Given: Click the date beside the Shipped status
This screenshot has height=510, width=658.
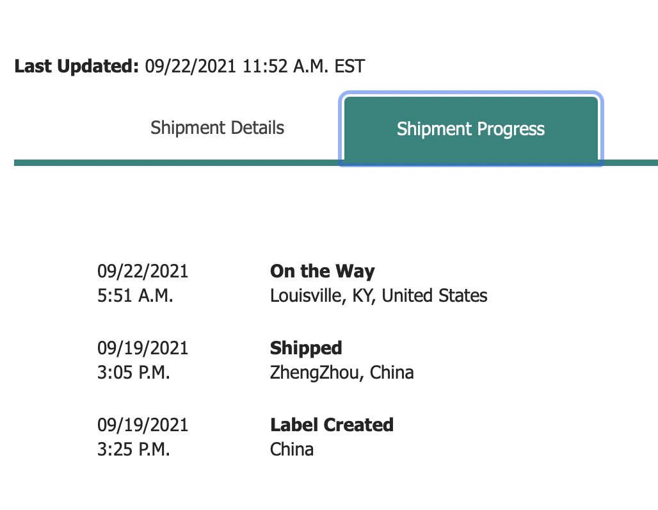Looking at the screenshot, I should (x=143, y=348).
